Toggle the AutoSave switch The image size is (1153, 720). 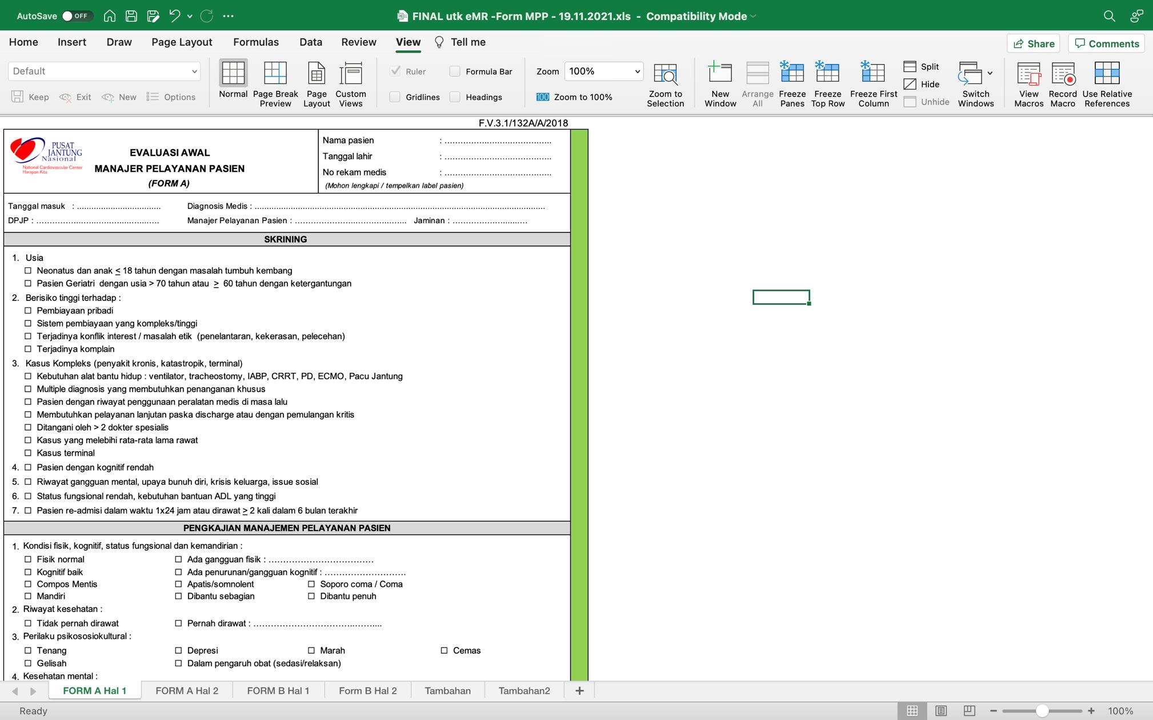76,16
